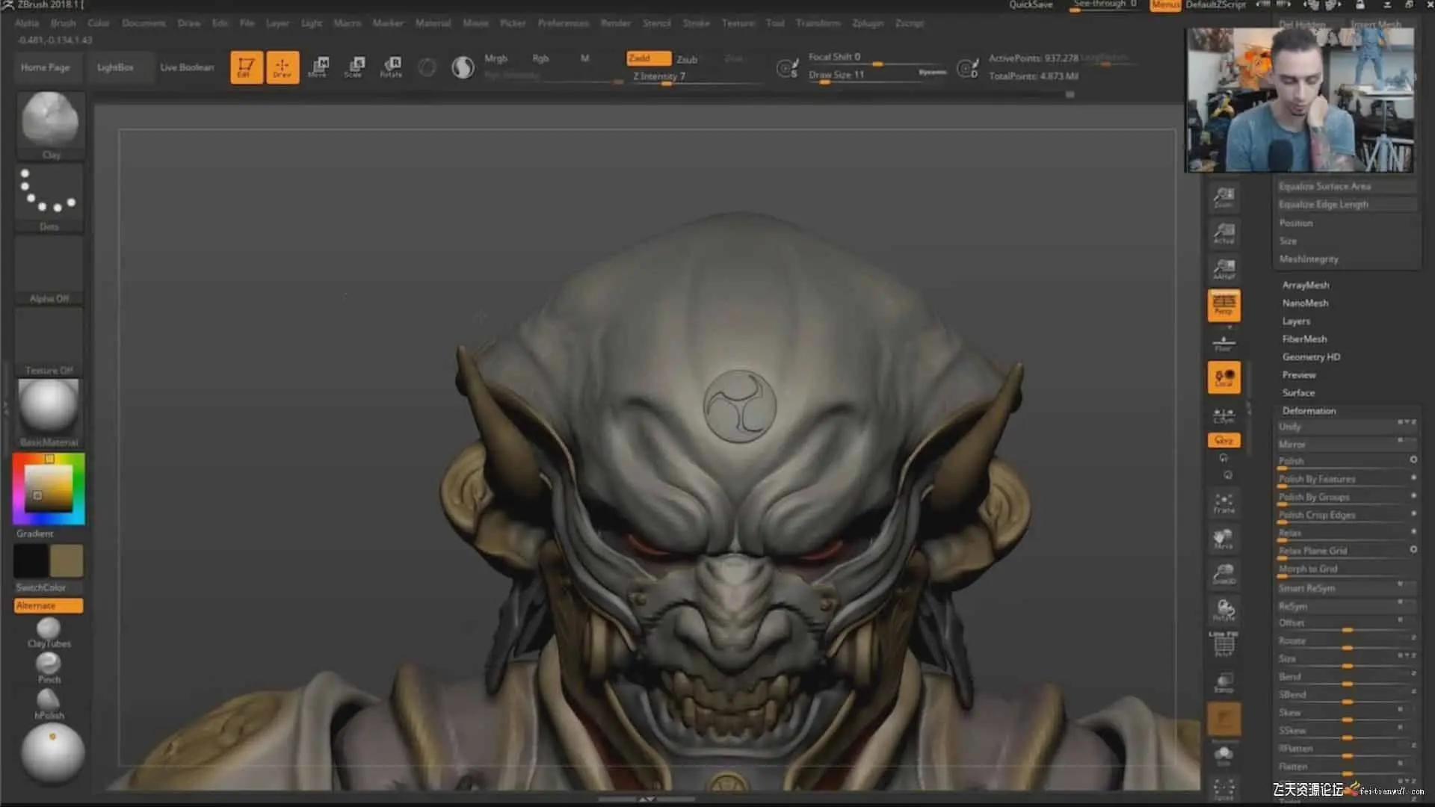Click the Zoom3D icon

[1223, 575]
